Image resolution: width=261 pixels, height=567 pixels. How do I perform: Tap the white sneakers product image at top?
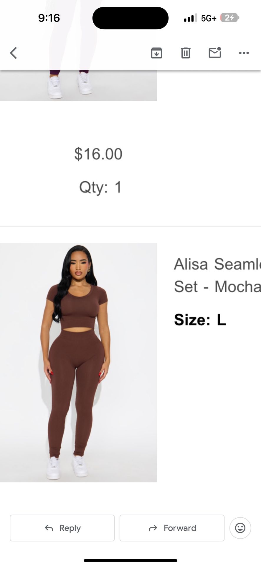click(x=78, y=86)
